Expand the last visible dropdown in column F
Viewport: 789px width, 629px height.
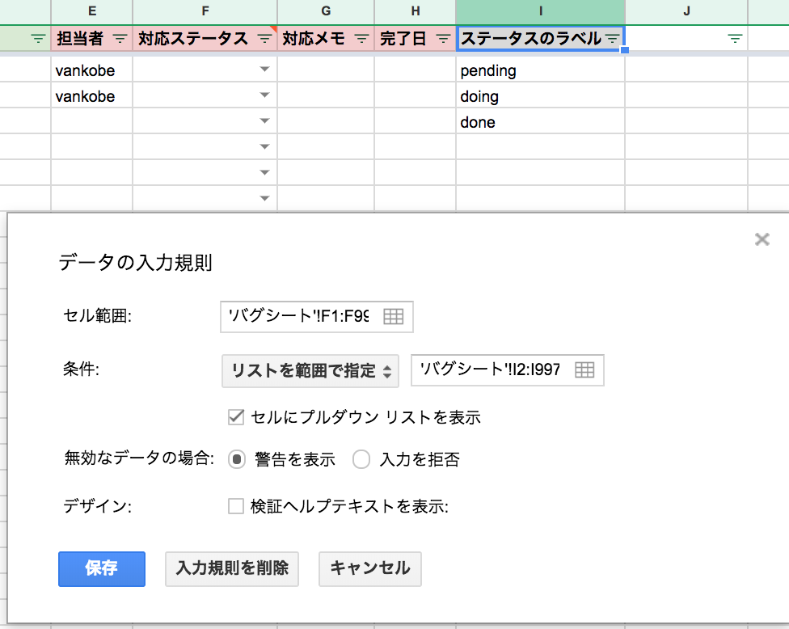click(x=265, y=198)
